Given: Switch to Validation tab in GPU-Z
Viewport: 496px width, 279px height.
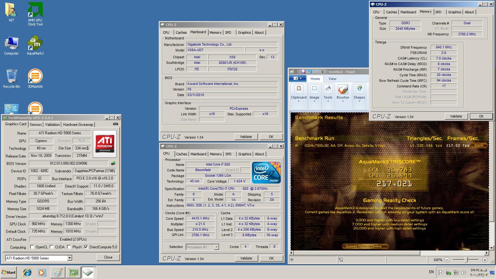Looking at the screenshot, I should tap(52, 124).
